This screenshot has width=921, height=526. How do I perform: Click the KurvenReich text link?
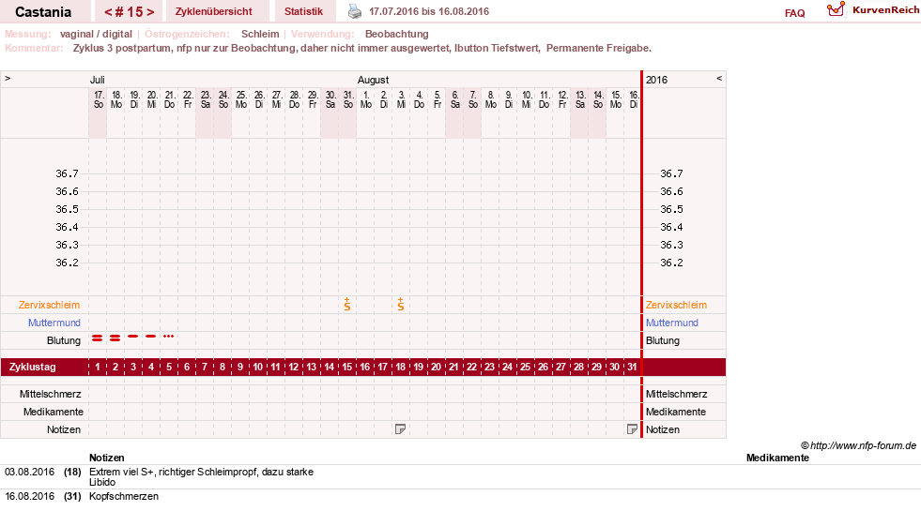point(885,10)
